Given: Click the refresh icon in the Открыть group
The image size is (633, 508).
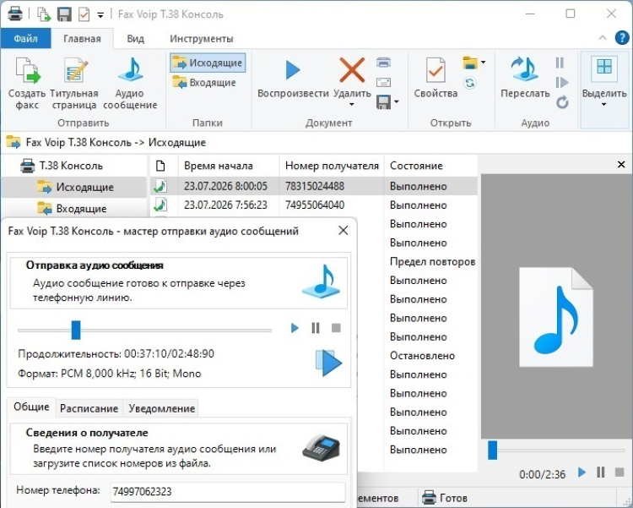Looking at the screenshot, I should 470,83.
